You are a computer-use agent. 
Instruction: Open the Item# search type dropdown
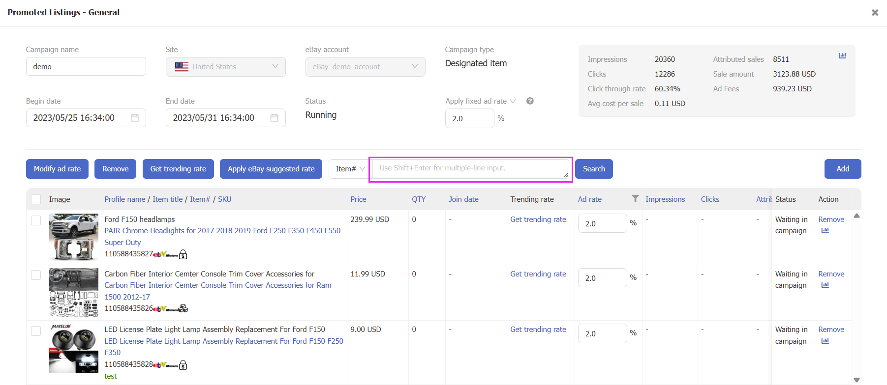click(350, 169)
